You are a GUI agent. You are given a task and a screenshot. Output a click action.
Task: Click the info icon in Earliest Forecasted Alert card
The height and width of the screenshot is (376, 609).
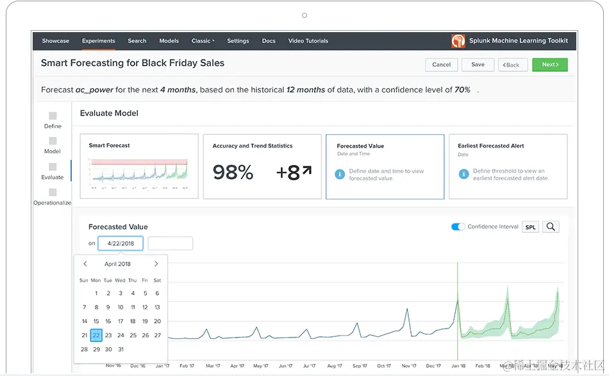pyautogui.click(x=462, y=174)
